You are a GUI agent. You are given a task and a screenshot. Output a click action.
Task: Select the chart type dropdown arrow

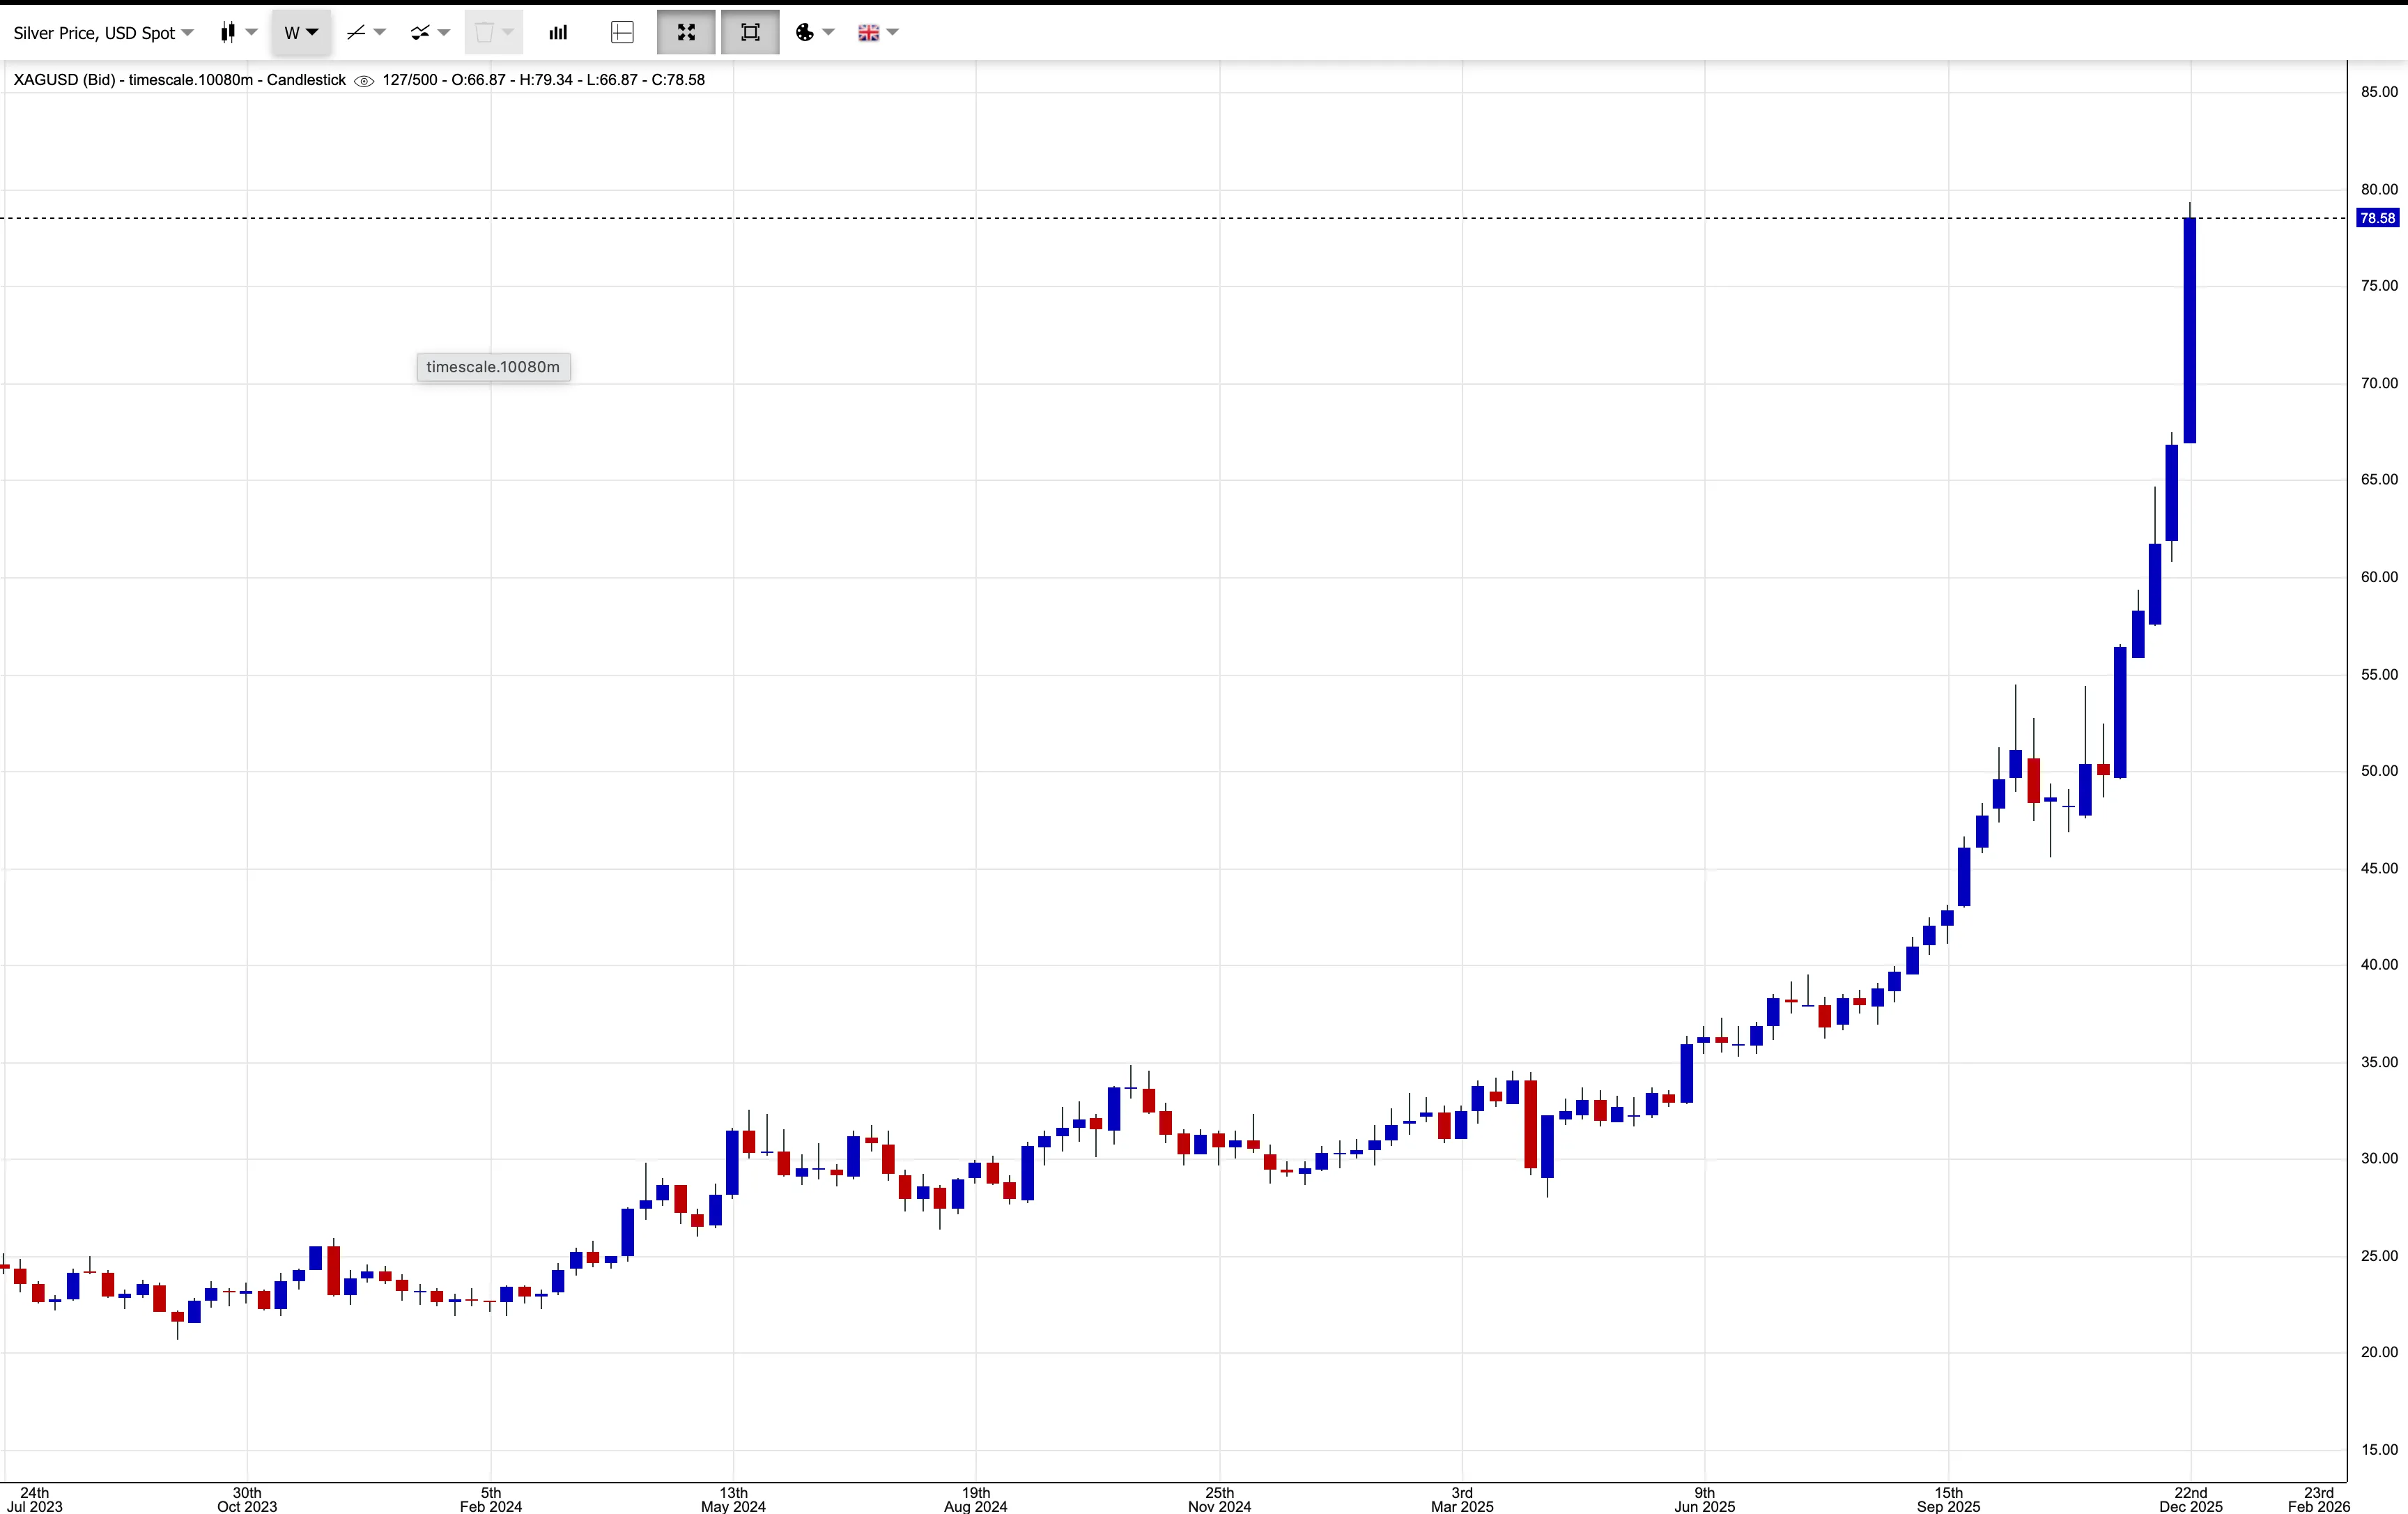(251, 32)
